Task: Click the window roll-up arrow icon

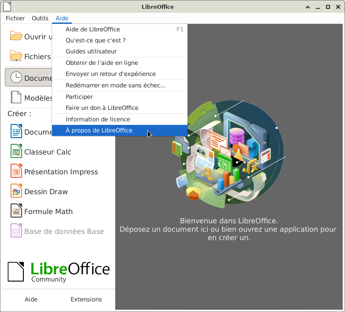Action: [x=308, y=7]
